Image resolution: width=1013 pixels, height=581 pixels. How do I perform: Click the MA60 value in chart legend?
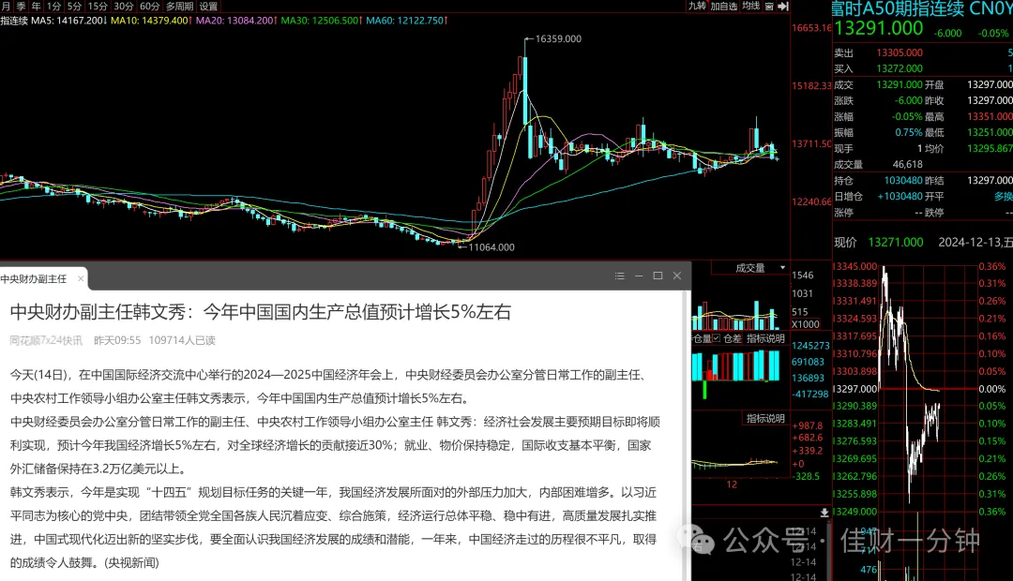click(407, 20)
